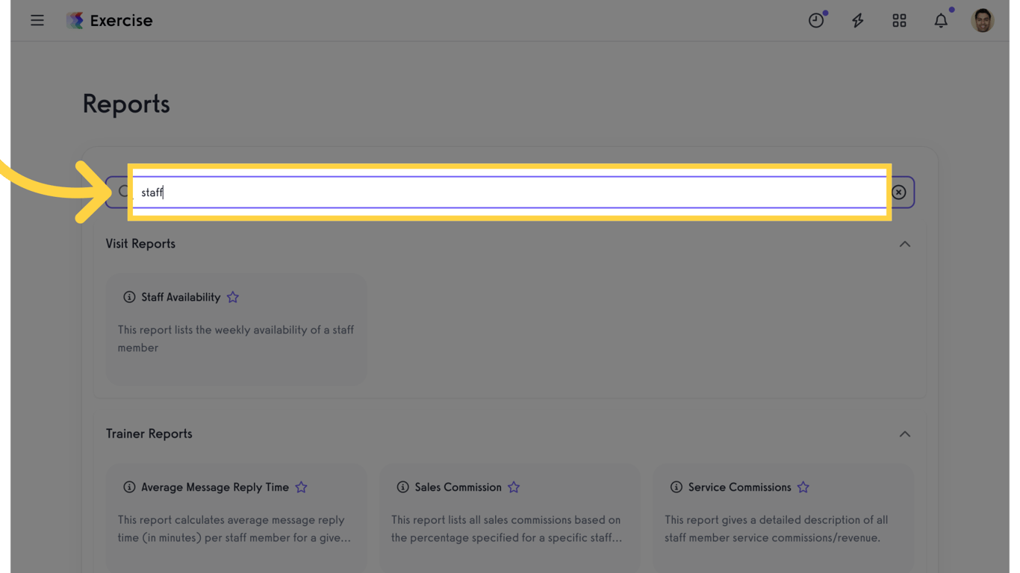The image size is (1020, 573).
Task: Open the Sales Commission report
Action: (x=458, y=487)
